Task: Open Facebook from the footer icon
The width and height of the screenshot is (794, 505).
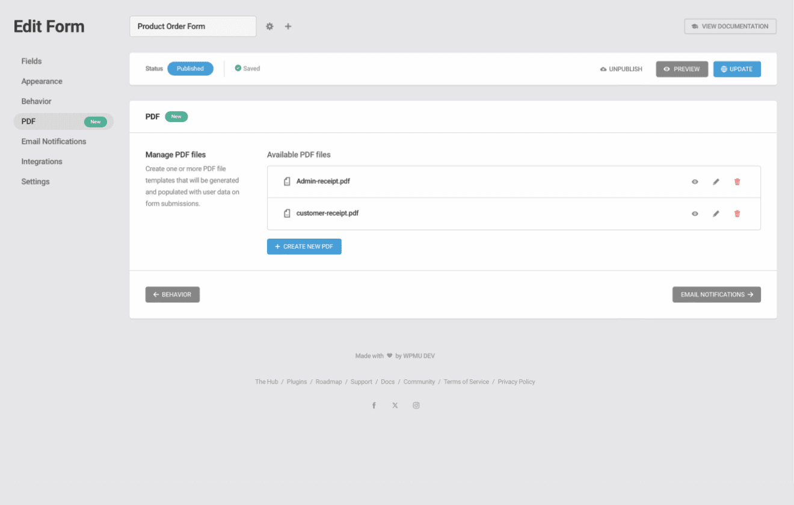Action: tap(374, 405)
